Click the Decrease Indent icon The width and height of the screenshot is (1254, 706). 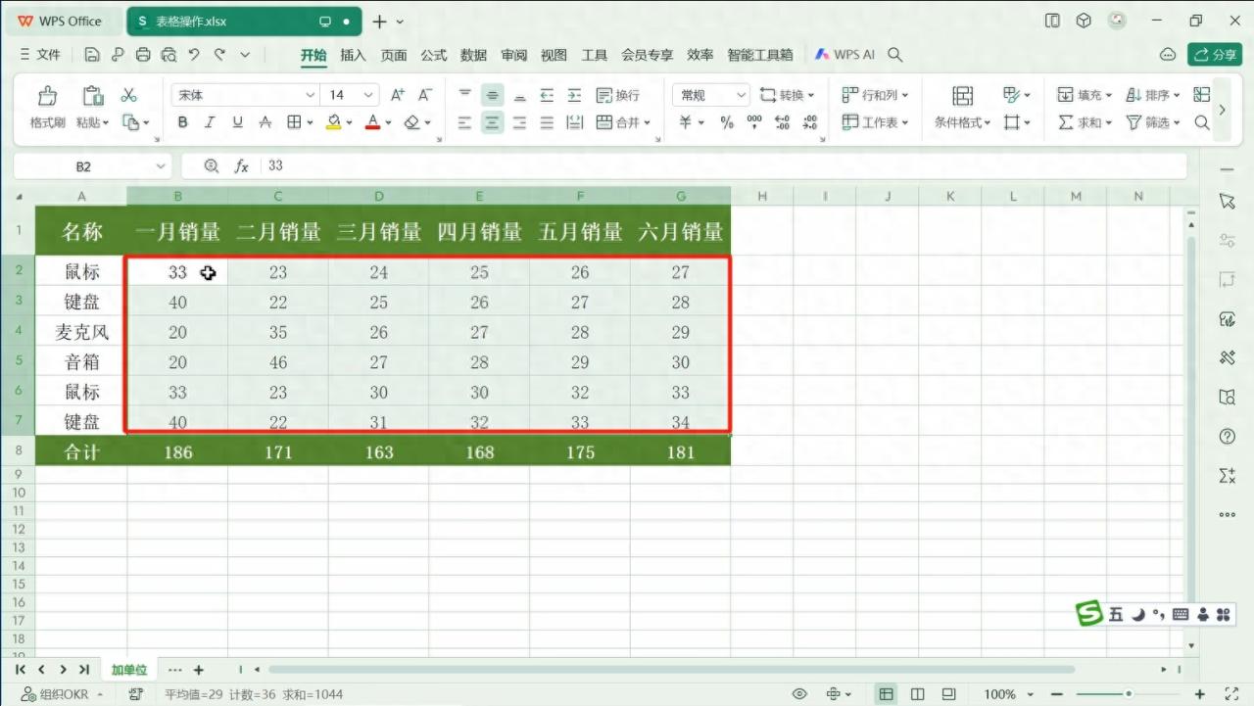click(x=547, y=95)
